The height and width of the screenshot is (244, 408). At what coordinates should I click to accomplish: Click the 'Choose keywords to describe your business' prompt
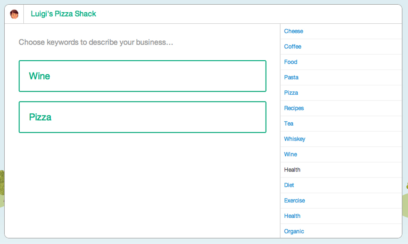coord(96,42)
